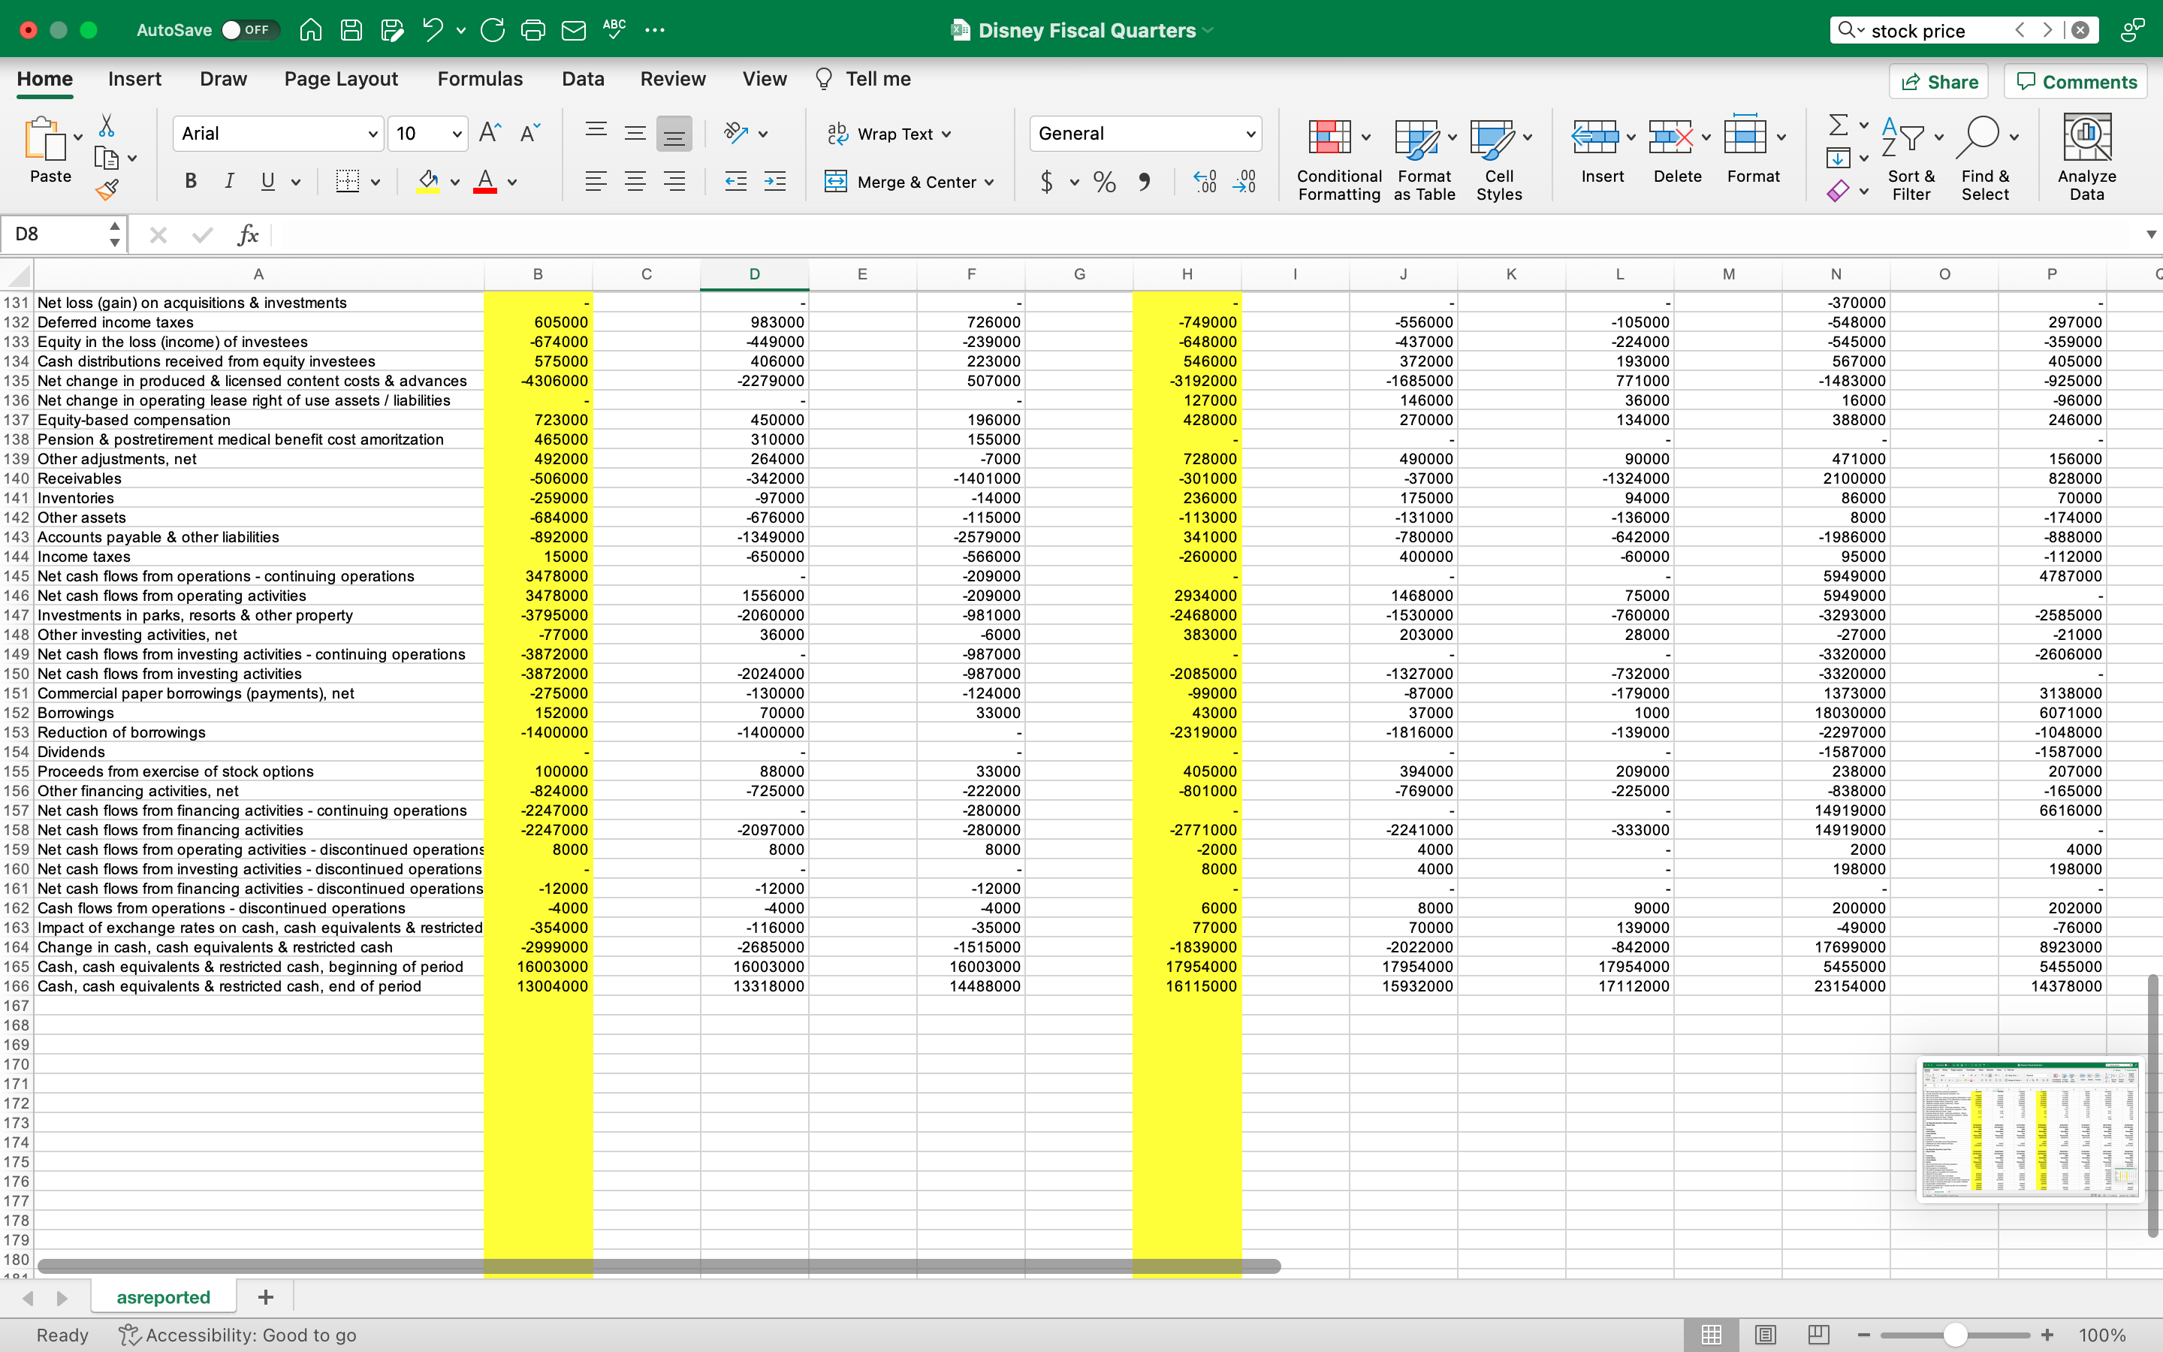
Task: Switch to the Formulas ribbon tab
Action: click(x=480, y=79)
